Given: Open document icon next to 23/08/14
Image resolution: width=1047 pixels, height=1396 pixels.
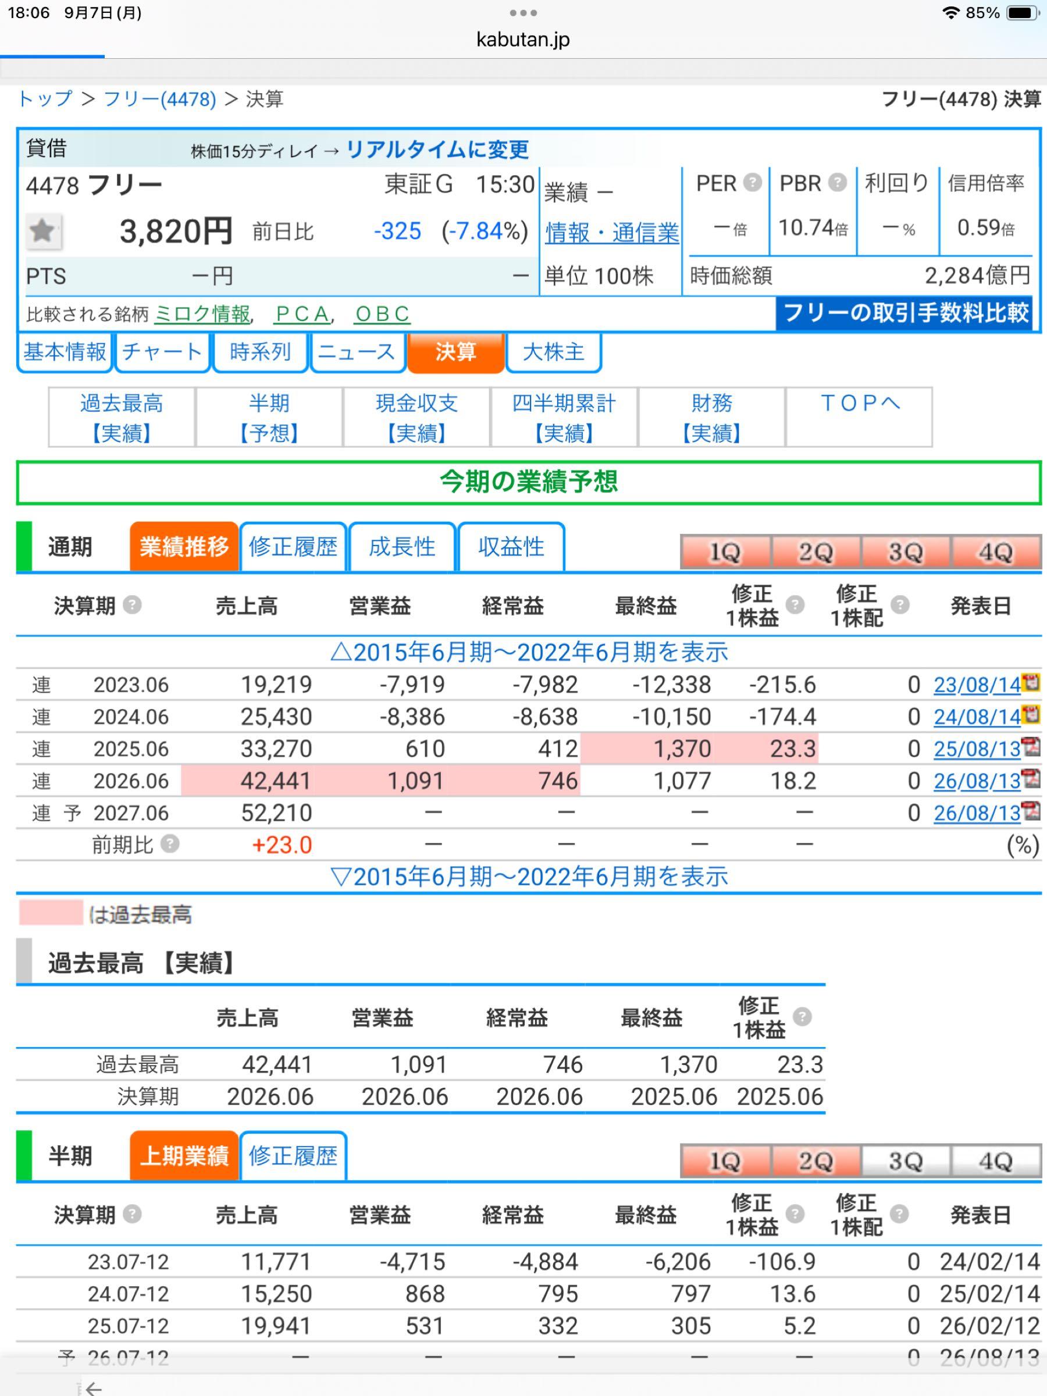Looking at the screenshot, I should (1031, 682).
